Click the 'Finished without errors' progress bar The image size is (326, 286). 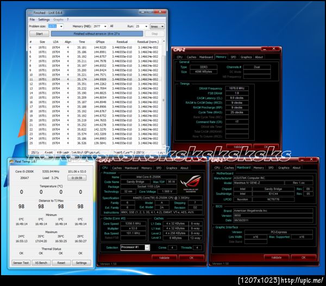point(97,34)
